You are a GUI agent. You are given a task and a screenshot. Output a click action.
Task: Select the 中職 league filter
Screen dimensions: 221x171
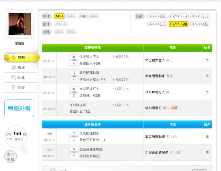click(83, 16)
